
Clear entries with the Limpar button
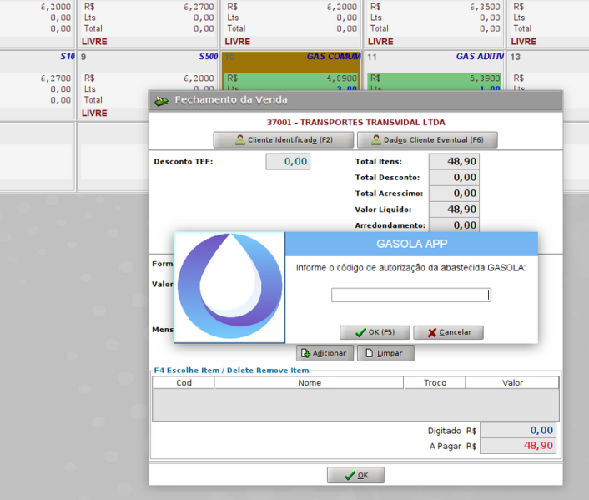click(385, 353)
